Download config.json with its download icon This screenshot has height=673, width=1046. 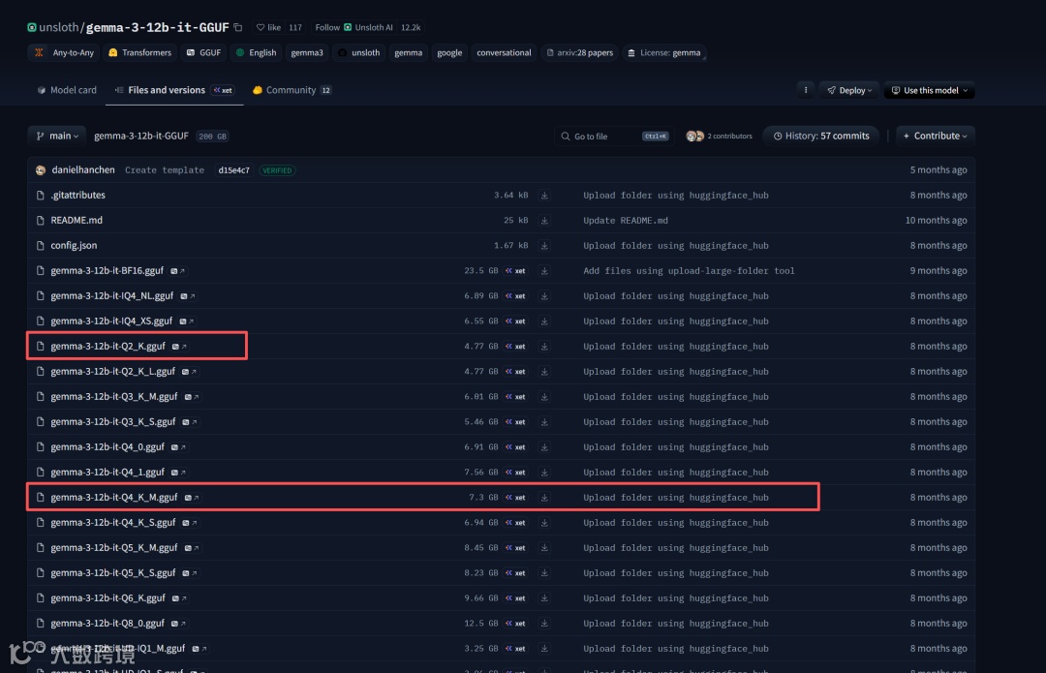click(544, 245)
